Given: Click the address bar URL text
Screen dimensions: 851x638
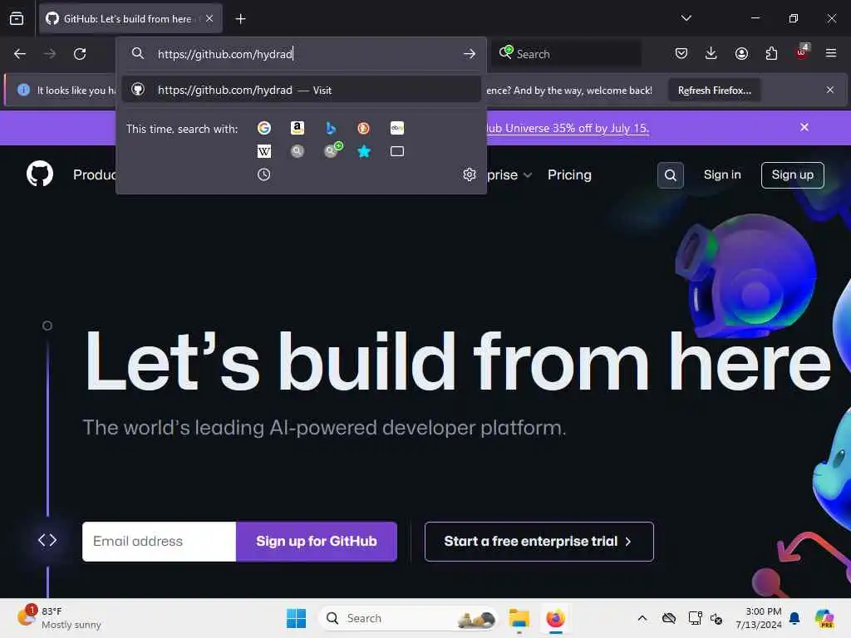Looking at the screenshot, I should [224, 54].
